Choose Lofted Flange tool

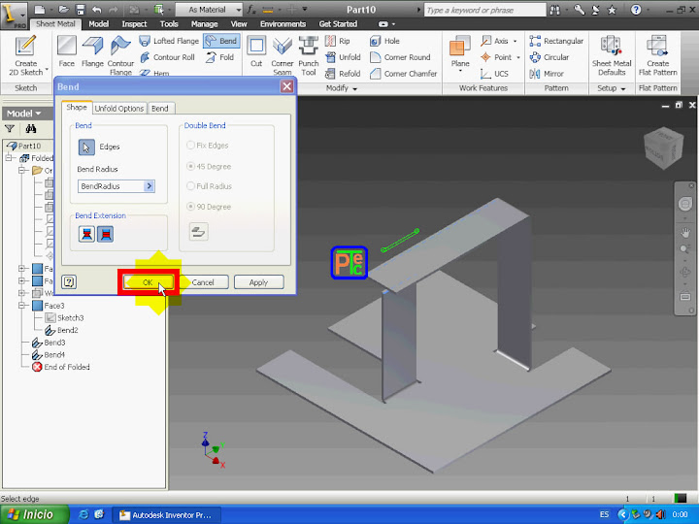click(169, 41)
